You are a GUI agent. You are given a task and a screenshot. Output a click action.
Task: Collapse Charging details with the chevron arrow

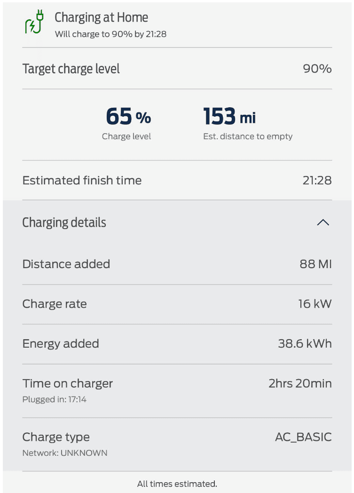[x=323, y=223]
